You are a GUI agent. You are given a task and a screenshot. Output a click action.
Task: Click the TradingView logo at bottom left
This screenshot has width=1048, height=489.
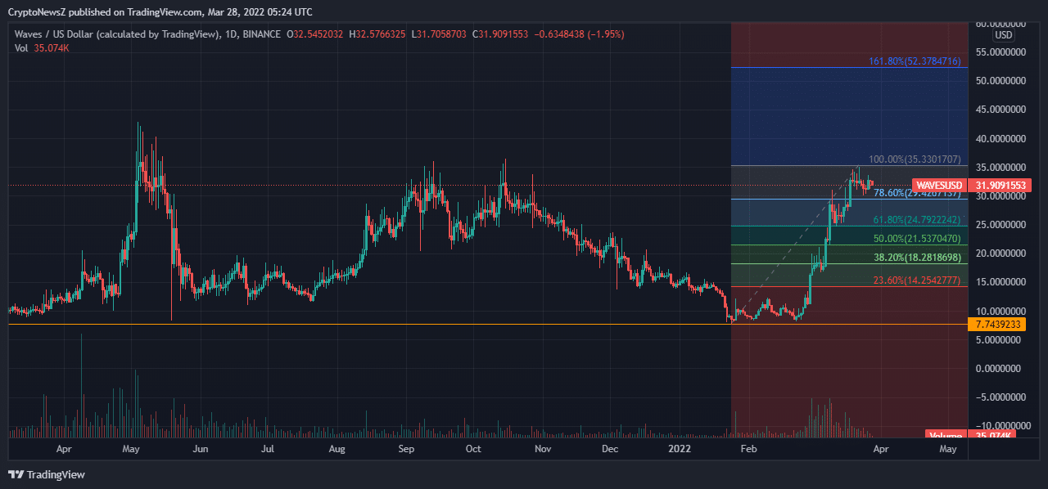point(47,474)
